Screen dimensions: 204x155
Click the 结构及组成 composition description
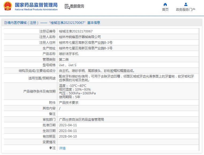[97, 71]
